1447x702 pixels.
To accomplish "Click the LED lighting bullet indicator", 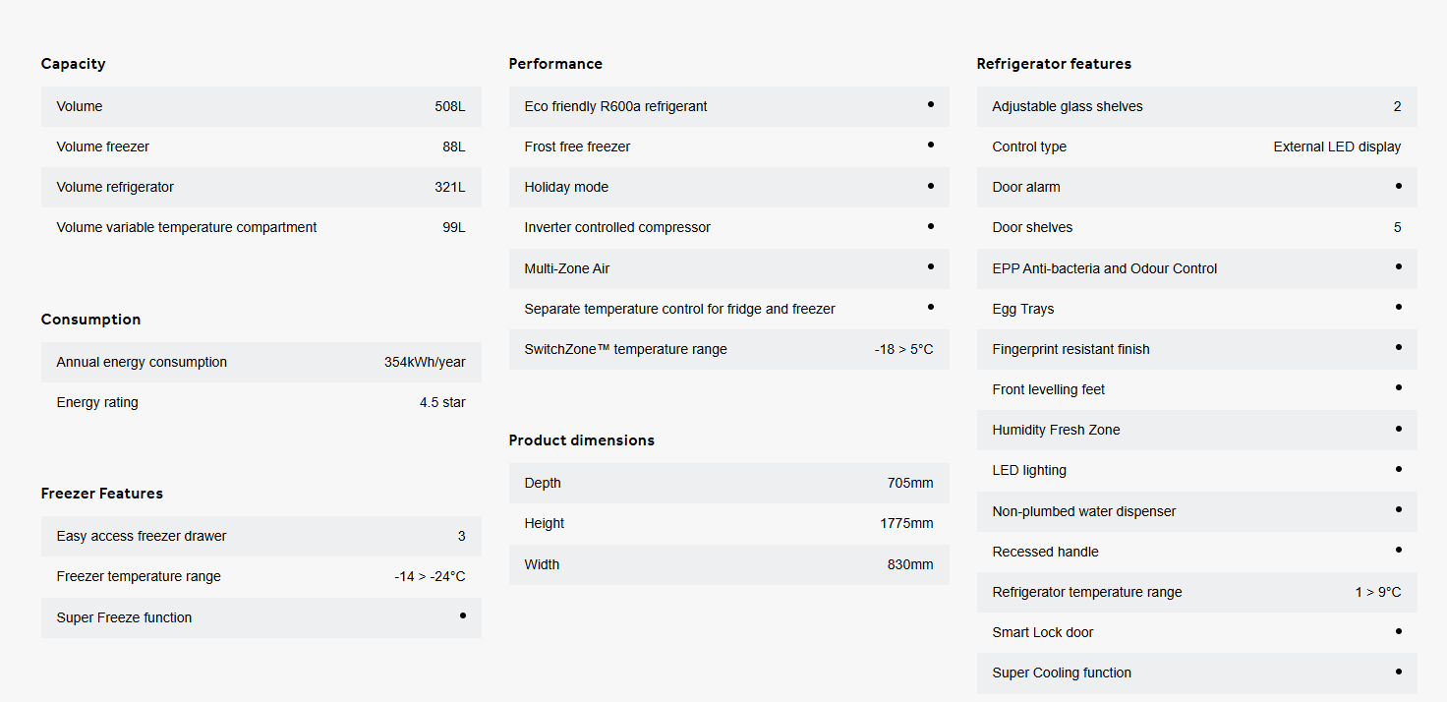I will coord(1398,469).
